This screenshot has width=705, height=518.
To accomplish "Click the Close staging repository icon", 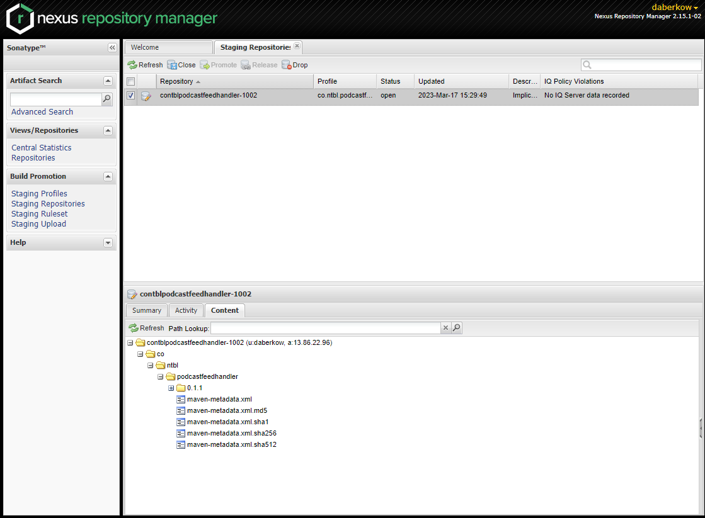I will point(172,65).
